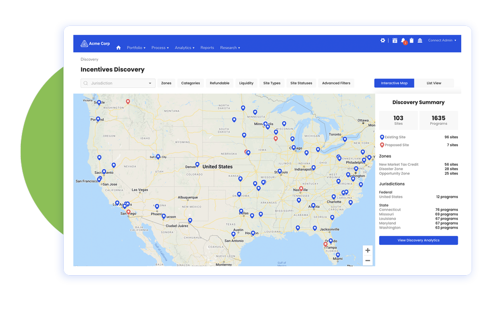Open Advanced Filters
497x319 pixels.
336,83
